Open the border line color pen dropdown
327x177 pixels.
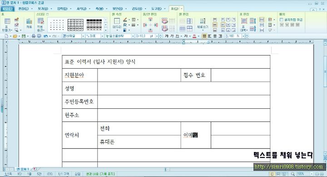(129, 20)
